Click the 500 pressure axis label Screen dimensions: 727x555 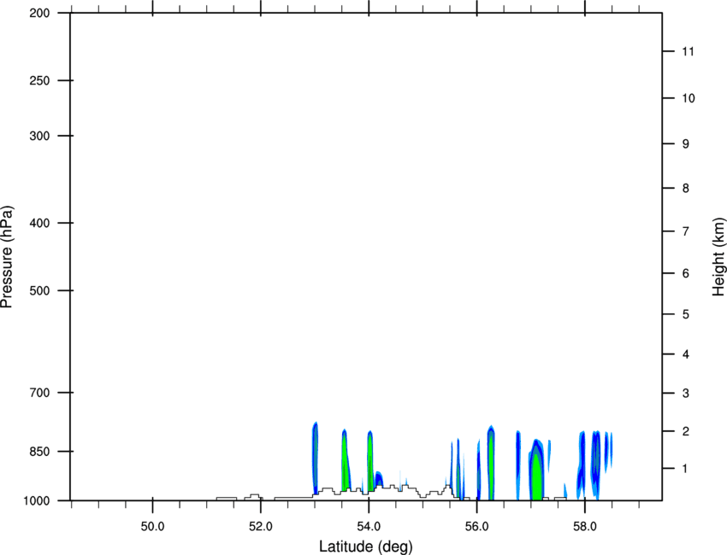pyautogui.click(x=39, y=290)
